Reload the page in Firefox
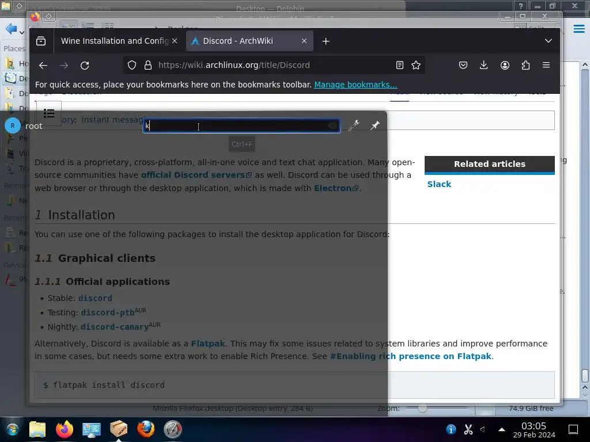 tap(85, 66)
